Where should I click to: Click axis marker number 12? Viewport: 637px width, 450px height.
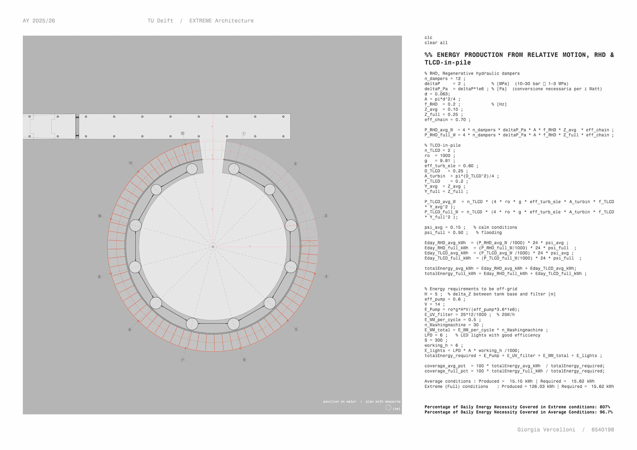[182, 133]
